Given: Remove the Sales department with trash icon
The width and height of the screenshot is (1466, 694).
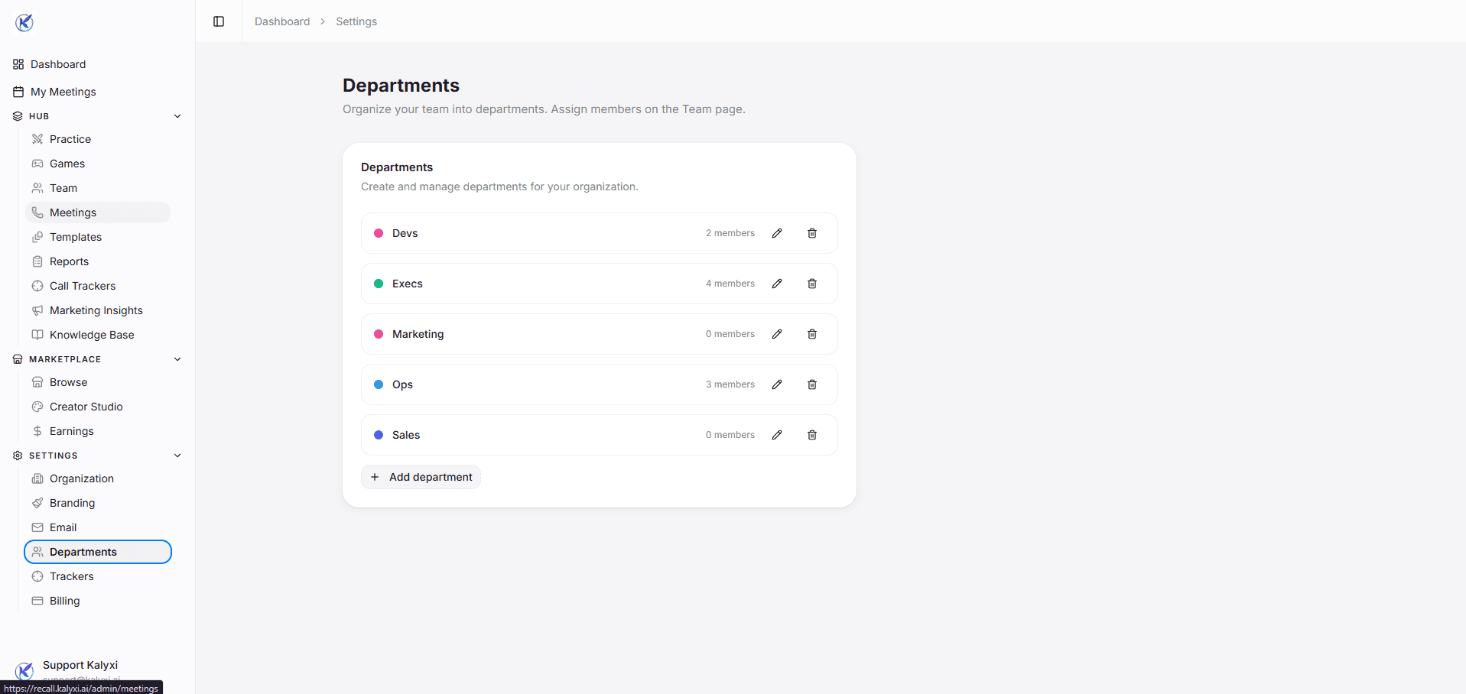Looking at the screenshot, I should (812, 435).
